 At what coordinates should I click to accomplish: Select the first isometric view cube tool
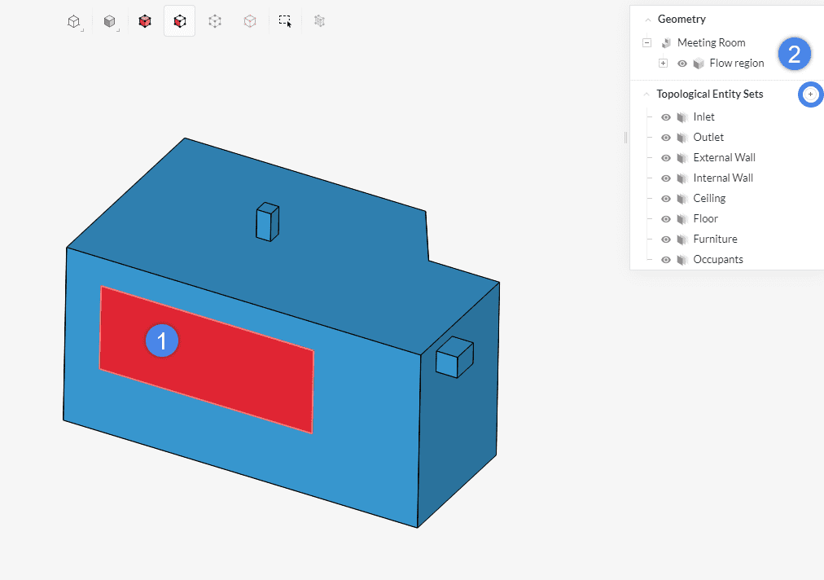[x=74, y=21]
